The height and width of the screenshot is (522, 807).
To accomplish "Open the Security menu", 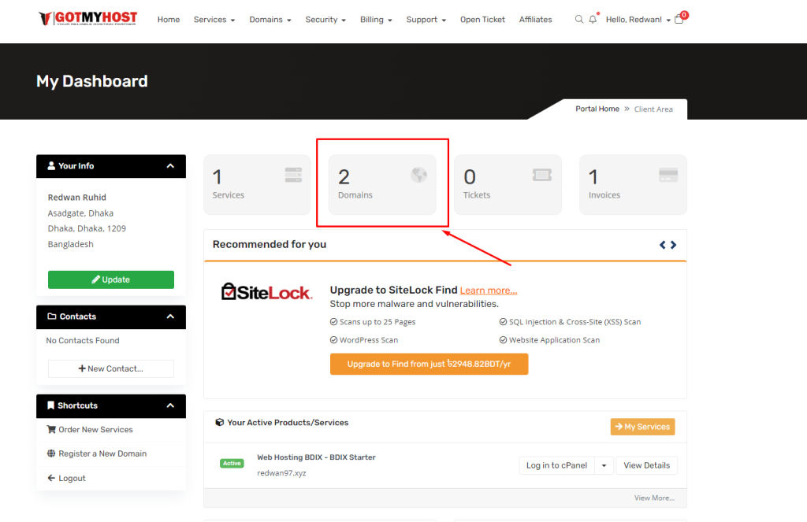I will pyautogui.click(x=324, y=19).
